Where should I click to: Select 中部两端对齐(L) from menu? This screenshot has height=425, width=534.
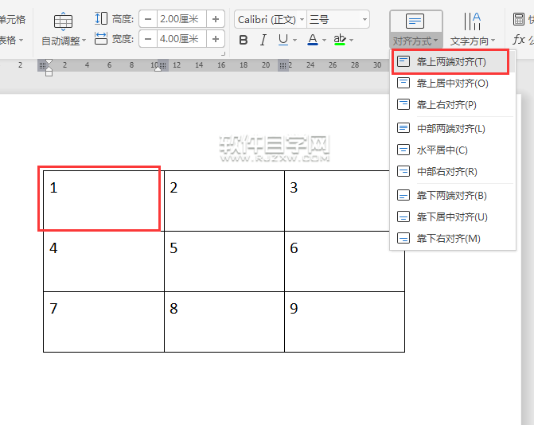pos(453,128)
